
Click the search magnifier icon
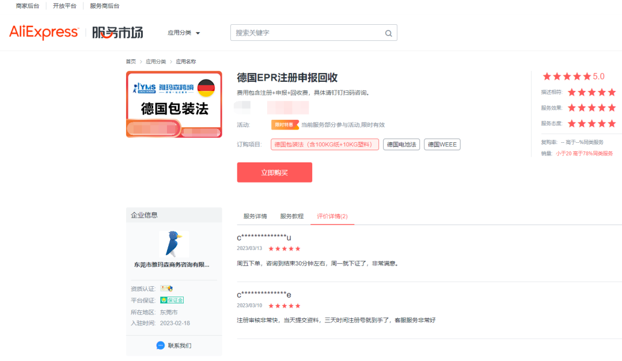pos(388,33)
